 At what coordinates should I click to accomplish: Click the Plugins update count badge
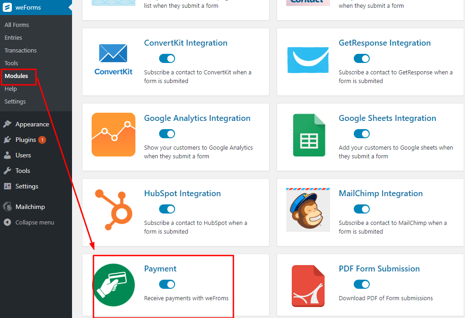[x=42, y=140]
